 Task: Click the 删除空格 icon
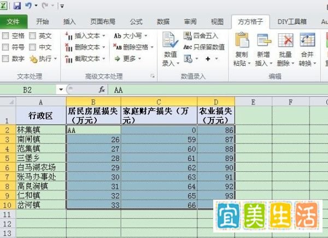[118, 47]
